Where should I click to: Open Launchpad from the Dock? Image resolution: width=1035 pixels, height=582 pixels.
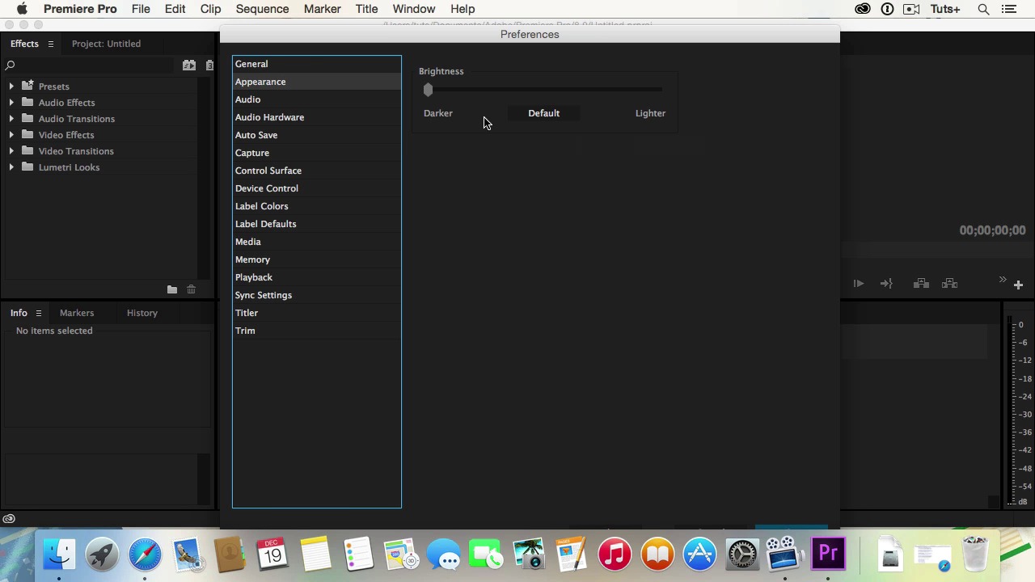tap(102, 555)
